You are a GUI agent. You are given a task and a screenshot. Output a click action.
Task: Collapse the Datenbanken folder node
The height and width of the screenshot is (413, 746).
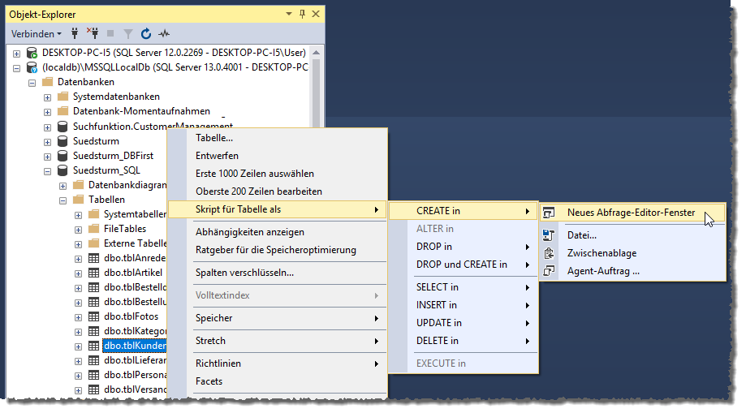tap(32, 82)
